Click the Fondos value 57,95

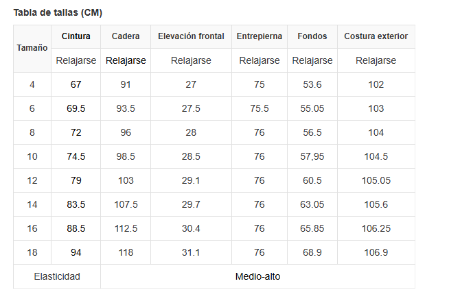pos(312,156)
